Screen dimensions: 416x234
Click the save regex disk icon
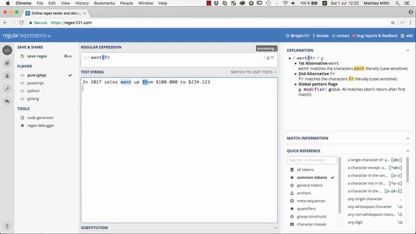(22, 57)
